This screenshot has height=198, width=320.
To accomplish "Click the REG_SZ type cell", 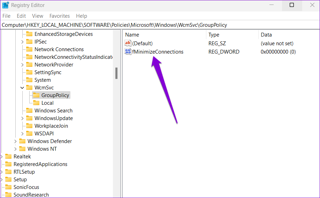I will point(217,43).
